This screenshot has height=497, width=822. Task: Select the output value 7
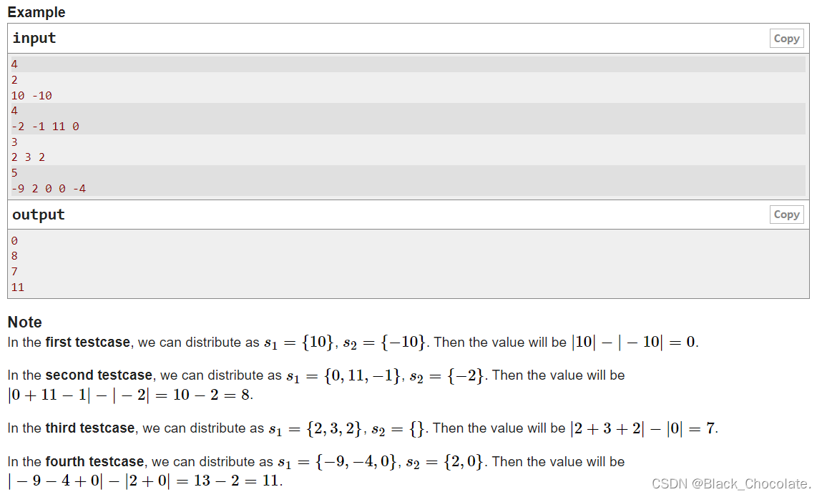(x=14, y=272)
